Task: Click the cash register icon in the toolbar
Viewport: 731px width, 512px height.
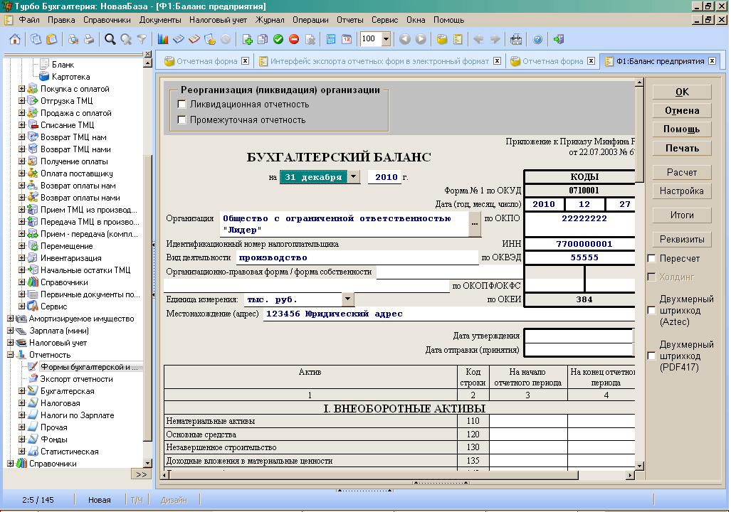Action: point(516,39)
